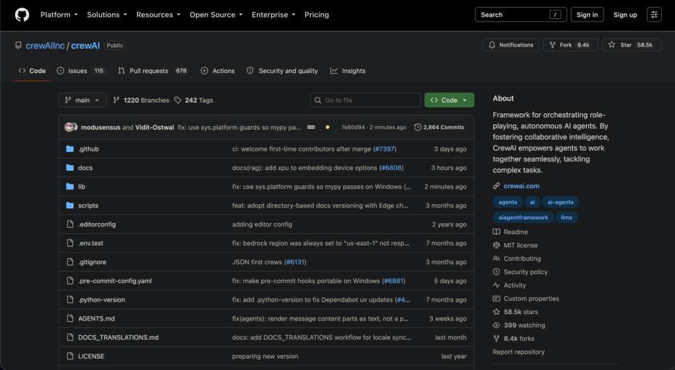Switch to the Pull requests tab
675x370 pixels.
[x=153, y=71]
